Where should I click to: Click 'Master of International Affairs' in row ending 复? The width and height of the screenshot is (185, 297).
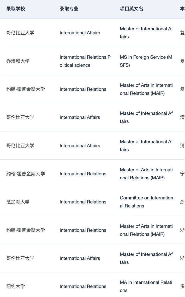pyautogui.click(x=146, y=33)
